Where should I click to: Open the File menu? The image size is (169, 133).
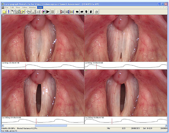[x=7, y=7]
